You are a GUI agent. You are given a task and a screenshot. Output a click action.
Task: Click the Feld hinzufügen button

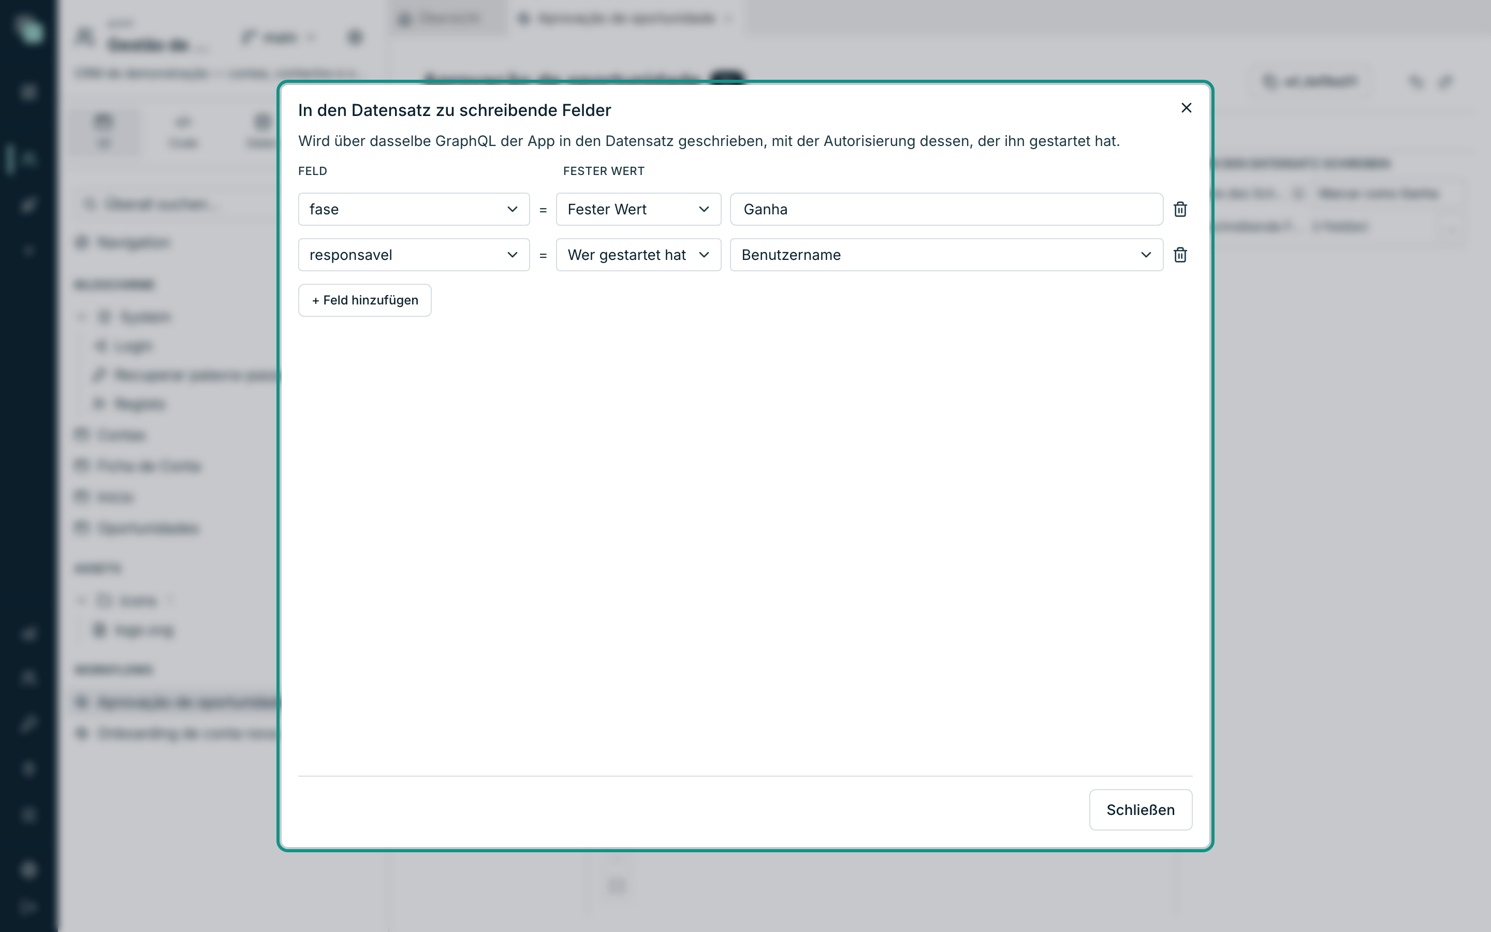pyautogui.click(x=365, y=300)
